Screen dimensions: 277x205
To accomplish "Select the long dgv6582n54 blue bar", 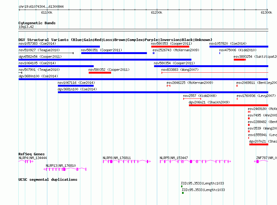I will pos(105,60).
